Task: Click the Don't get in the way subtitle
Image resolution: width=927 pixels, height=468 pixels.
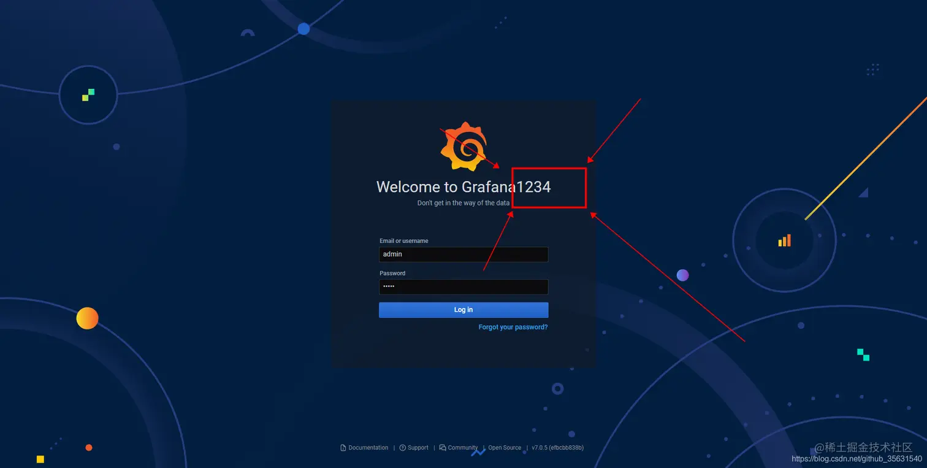Action: click(464, 203)
